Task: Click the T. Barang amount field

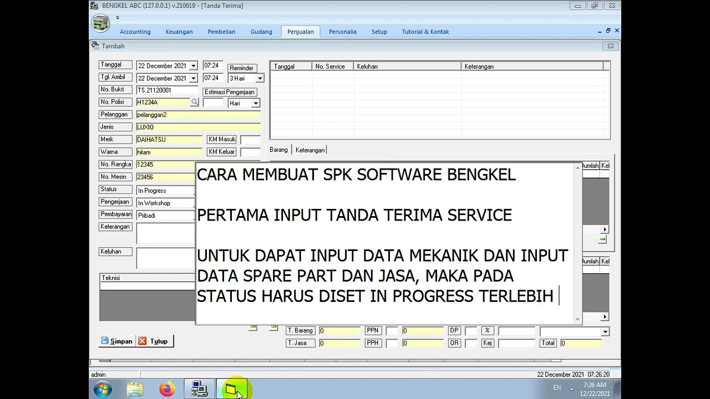Action: pyautogui.click(x=339, y=331)
